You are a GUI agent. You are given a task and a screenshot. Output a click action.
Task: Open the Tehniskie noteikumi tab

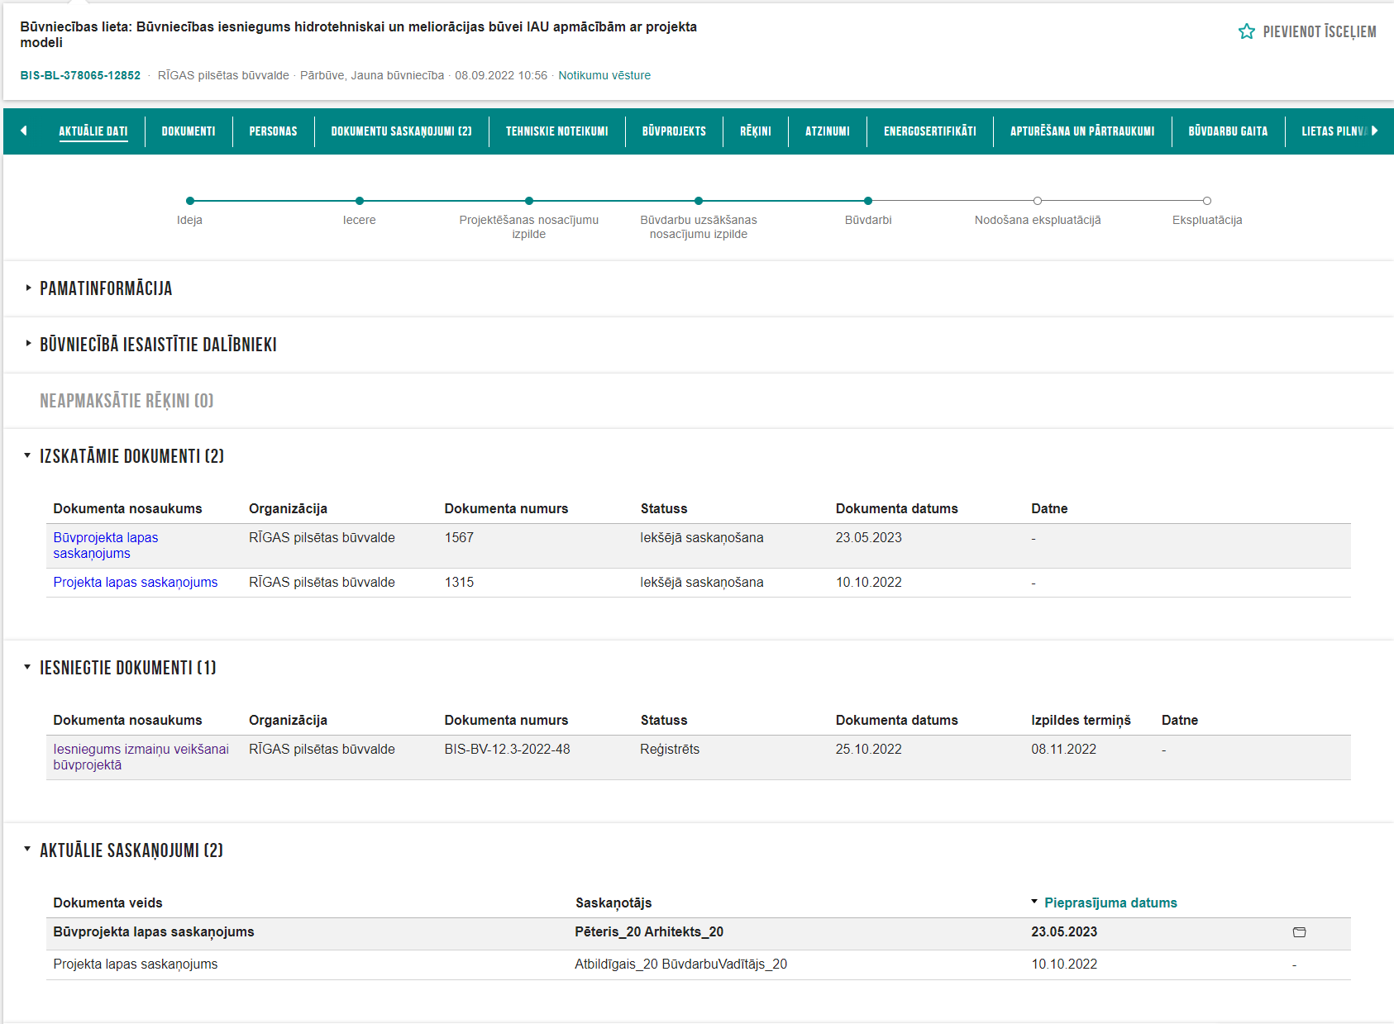(x=556, y=131)
